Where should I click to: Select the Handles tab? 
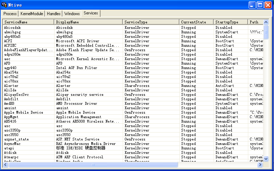coord(53,14)
